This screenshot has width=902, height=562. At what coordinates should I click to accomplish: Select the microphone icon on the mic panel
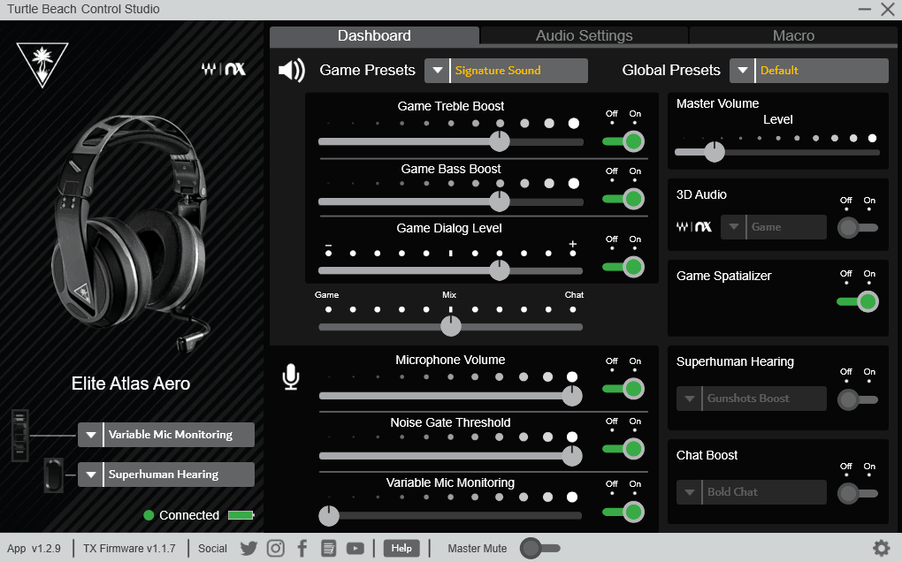click(291, 378)
